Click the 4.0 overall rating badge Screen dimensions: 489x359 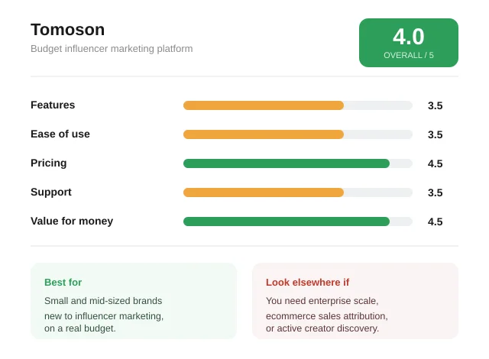[x=409, y=43]
